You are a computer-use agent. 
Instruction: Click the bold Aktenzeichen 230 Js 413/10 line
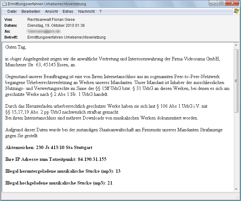coord(49,147)
